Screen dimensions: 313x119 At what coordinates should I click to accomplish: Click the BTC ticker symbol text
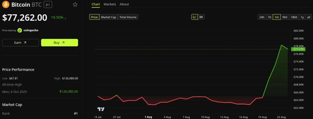[x=36, y=5]
